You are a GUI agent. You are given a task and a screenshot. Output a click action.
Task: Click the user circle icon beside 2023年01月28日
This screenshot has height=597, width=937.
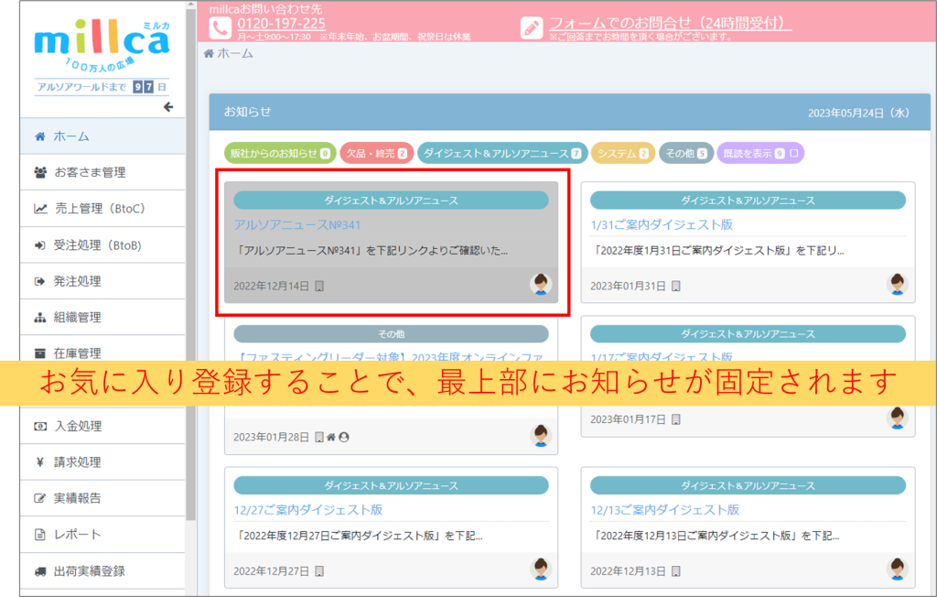click(344, 437)
